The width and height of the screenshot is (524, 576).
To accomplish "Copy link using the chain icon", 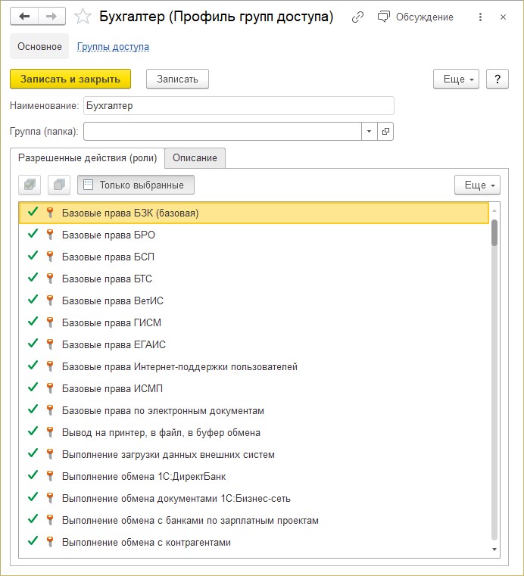I will (x=357, y=17).
